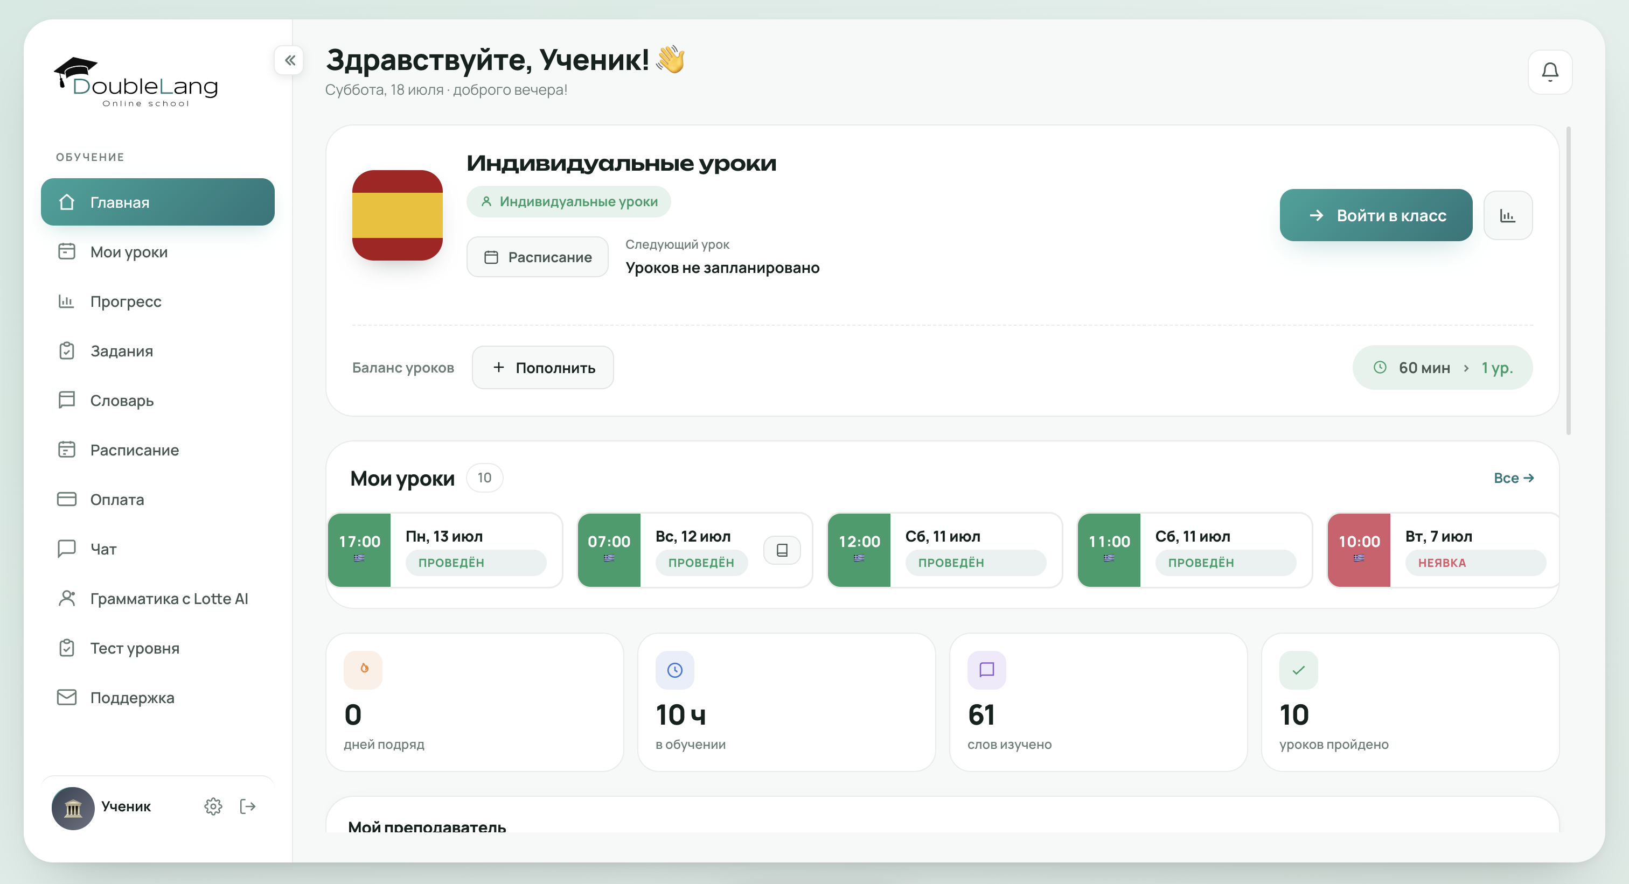The width and height of the screenshot is (1629, 884).
Task: Click the card icon beside Оплата
Action: tap(66, 499)
